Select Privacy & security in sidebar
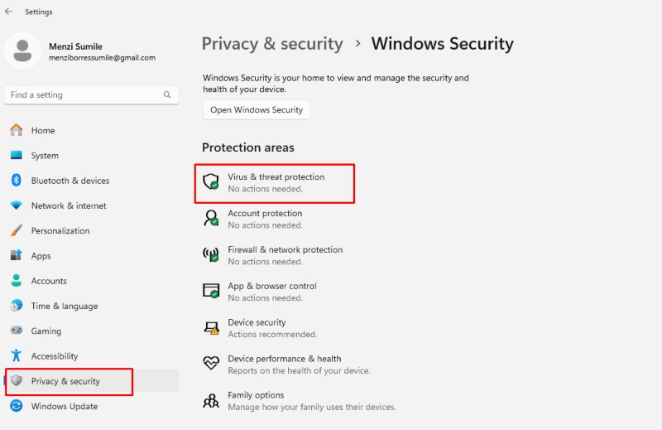The image size is (662, 430). 91,381
